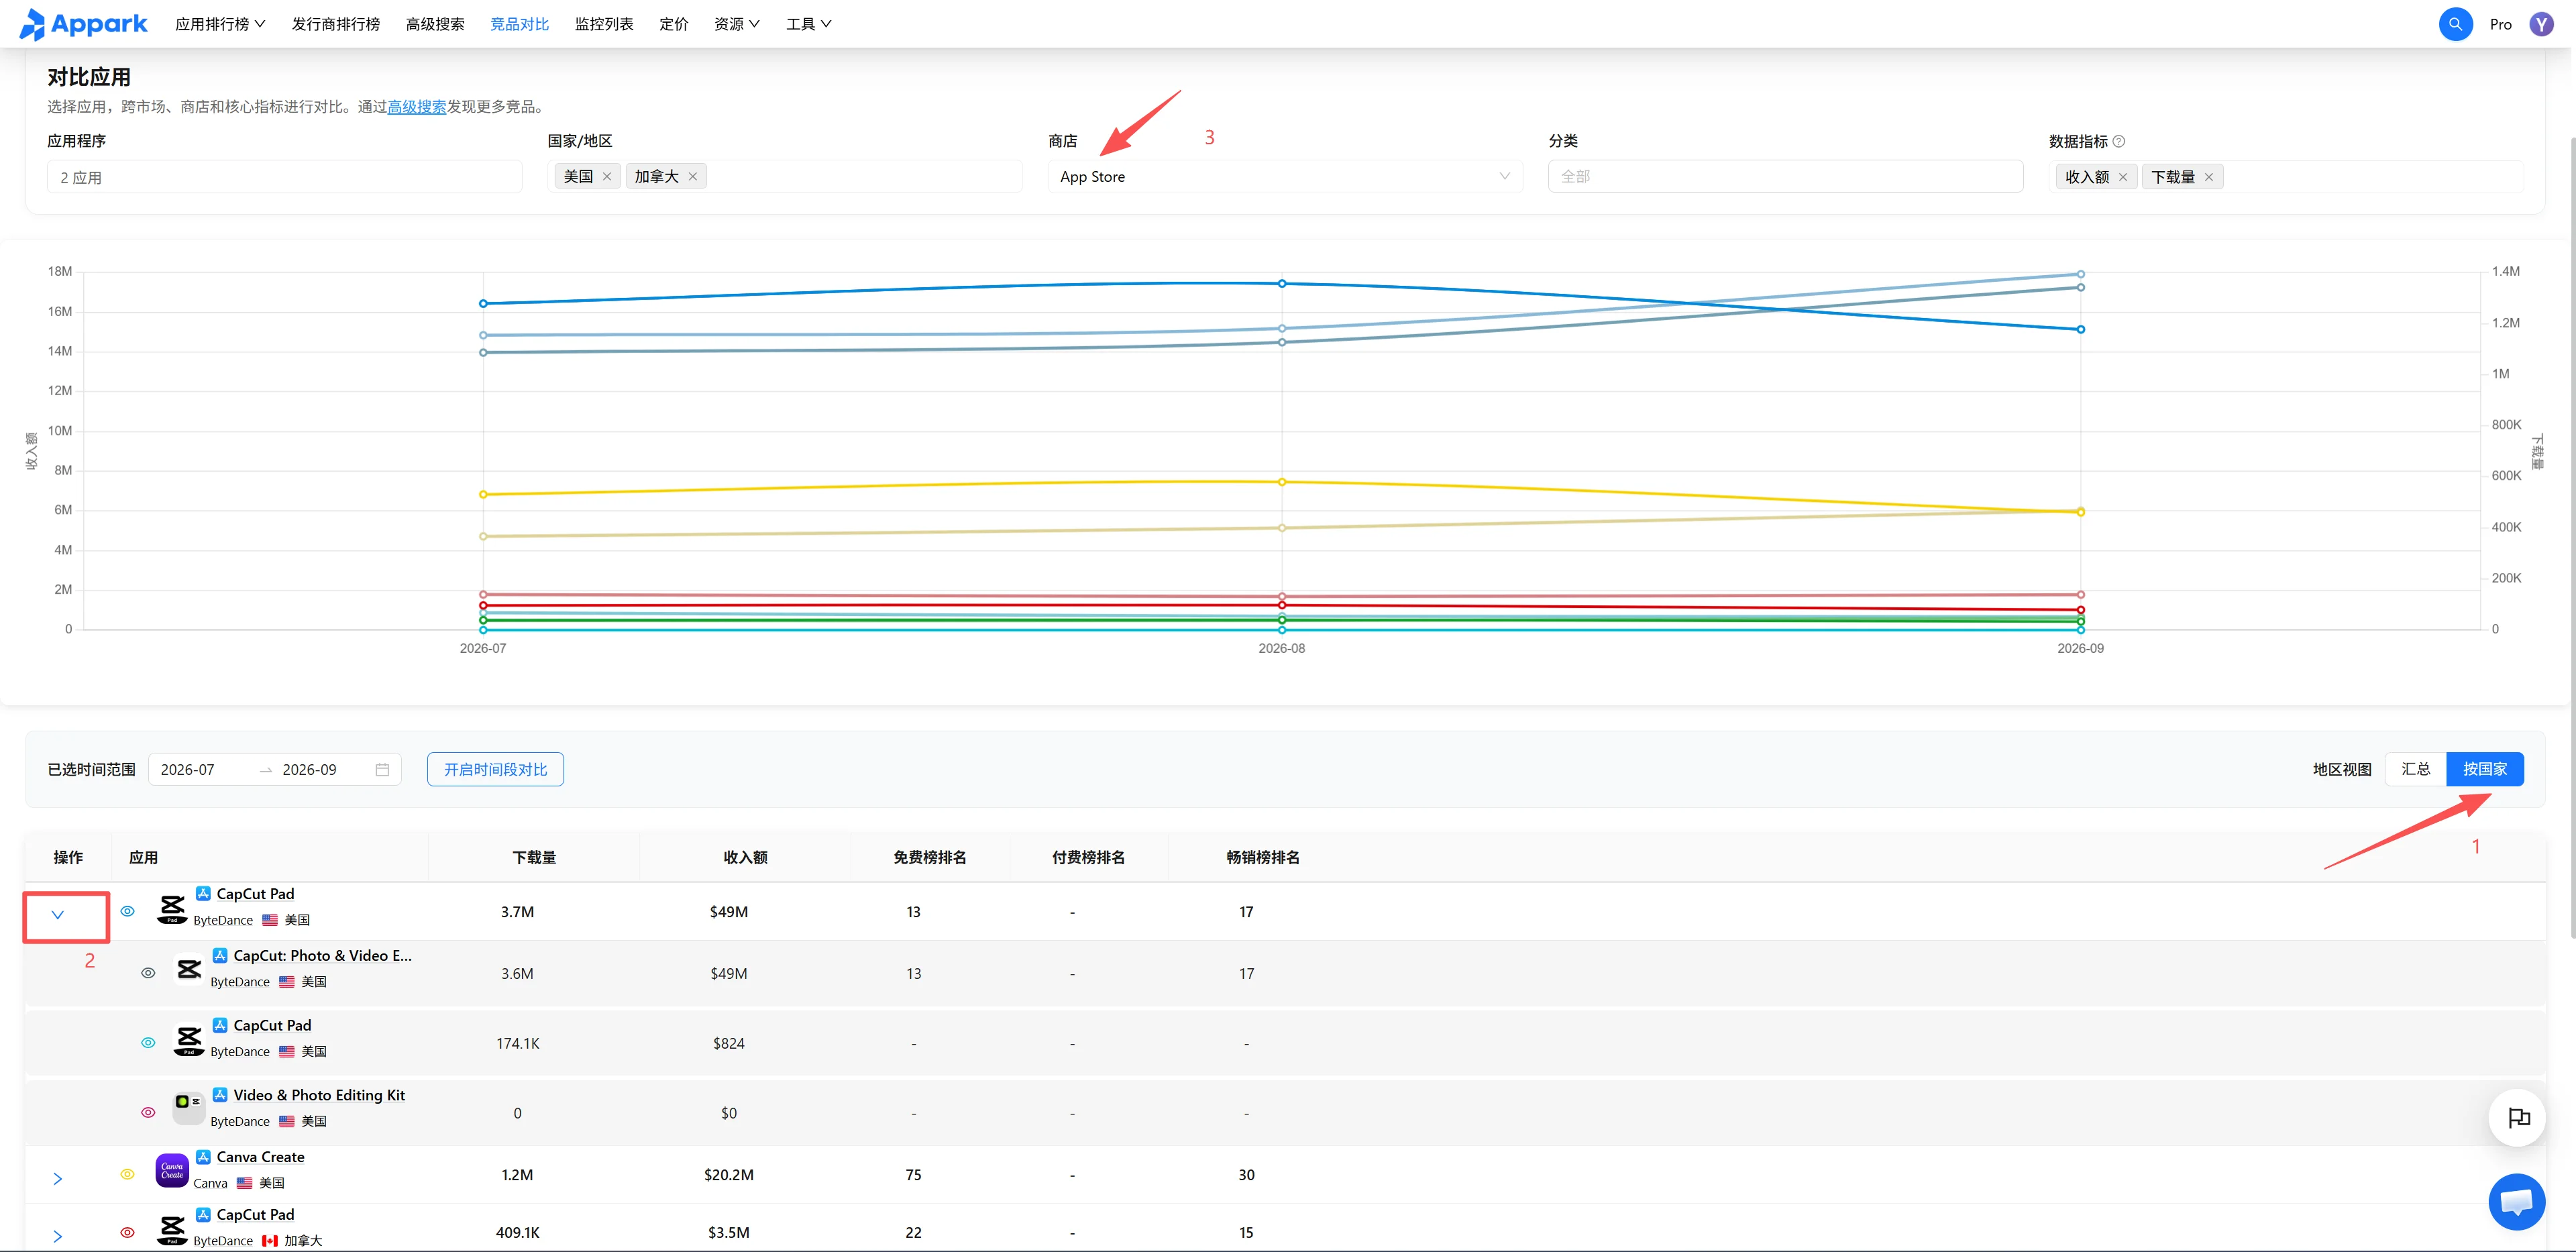Remove 美国 country tag
The image size is (2576, 1252).
pos(607,176)
